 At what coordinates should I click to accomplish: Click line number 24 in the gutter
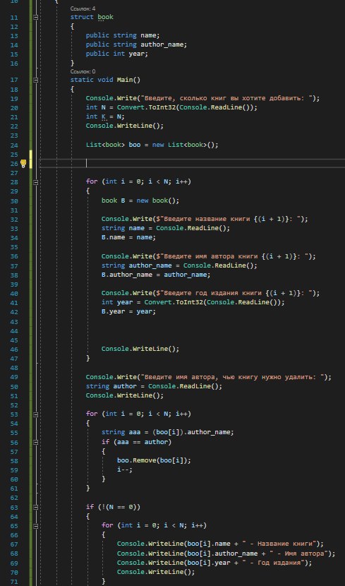click(14, 145)
